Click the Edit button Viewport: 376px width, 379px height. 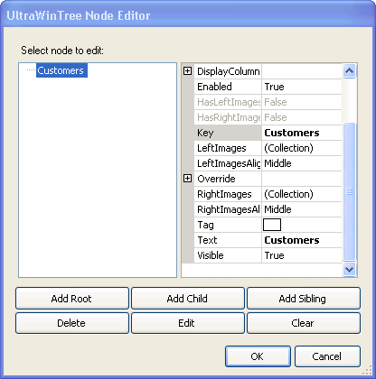188,323
